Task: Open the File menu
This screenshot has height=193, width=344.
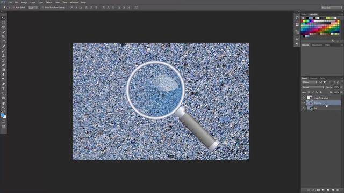Action: click(x=10, y=2)
